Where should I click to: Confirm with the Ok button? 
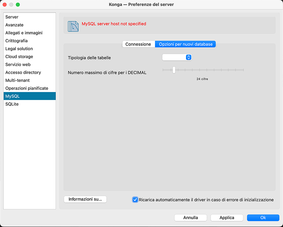[263, 218]
